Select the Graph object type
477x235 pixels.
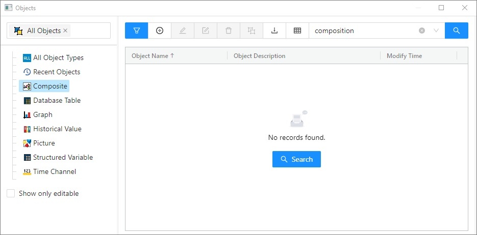tap(42, 115)
